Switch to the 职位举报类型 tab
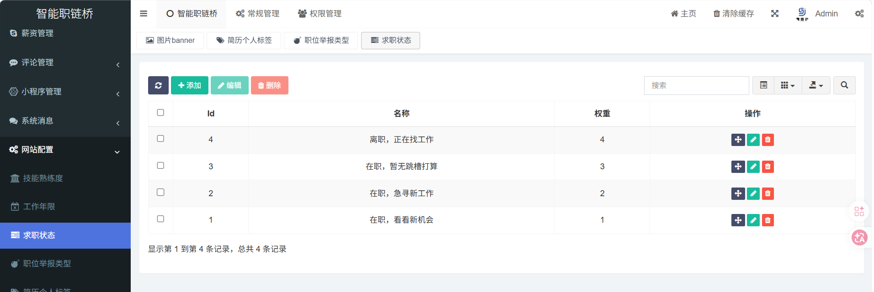Image resolution: width=874 pixels, height=292 pixels. click(x=321, y=40)
